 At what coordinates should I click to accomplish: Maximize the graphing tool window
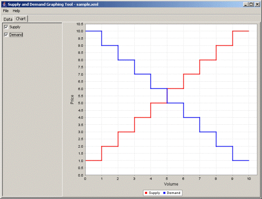point(251,4)
